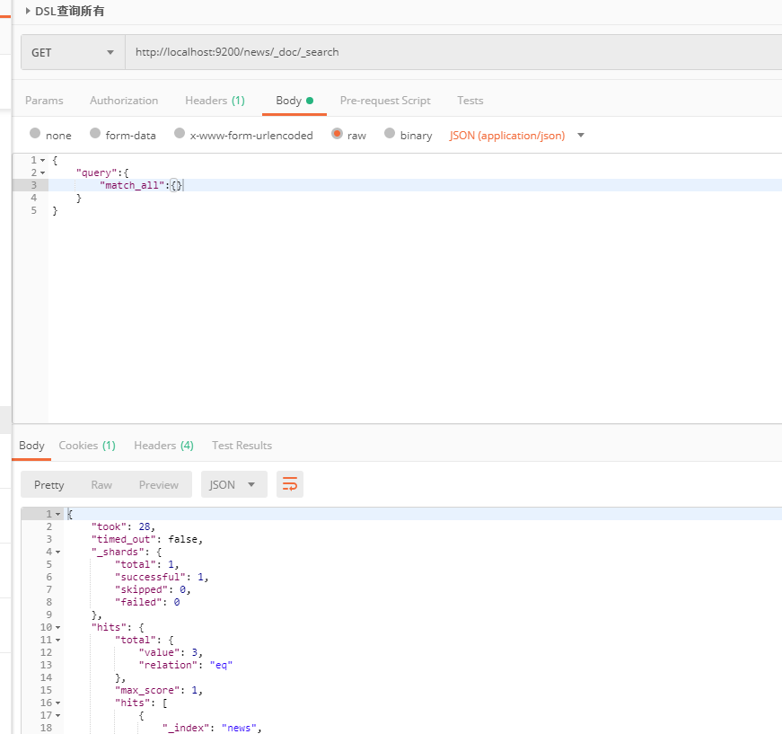782x734 pixels.
Task: Open the Cookies (1) response tab
Action: coord(87,445)
